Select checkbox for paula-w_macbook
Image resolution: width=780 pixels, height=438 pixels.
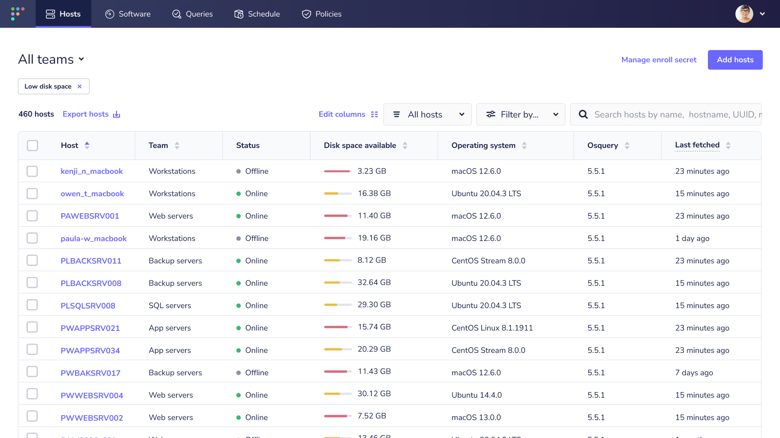click(32, 238)
